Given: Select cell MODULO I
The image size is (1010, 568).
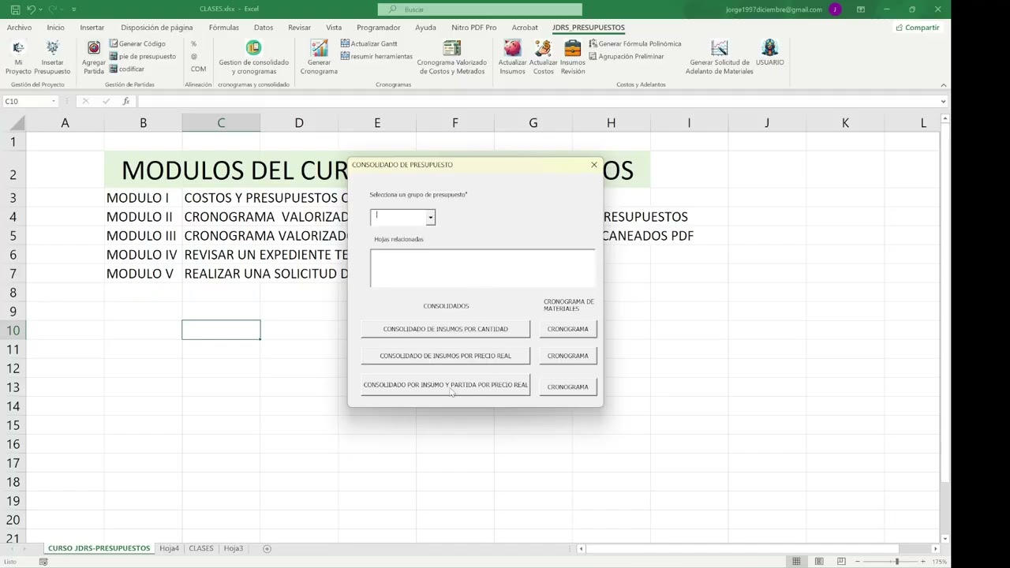Looking at the screenshot, I should point(143,198).
